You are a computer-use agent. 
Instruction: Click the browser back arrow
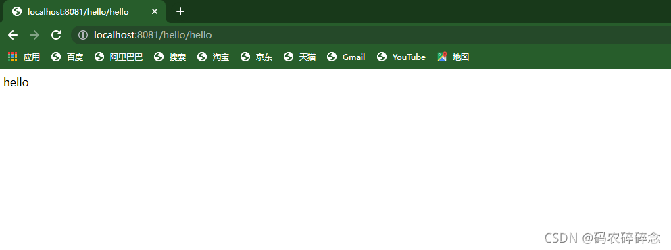click(x=13, y=35)
